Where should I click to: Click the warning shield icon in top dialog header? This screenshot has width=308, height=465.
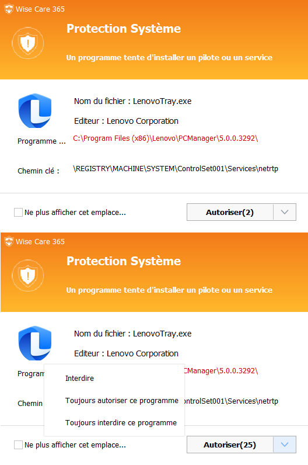click(x=28, y=43)
